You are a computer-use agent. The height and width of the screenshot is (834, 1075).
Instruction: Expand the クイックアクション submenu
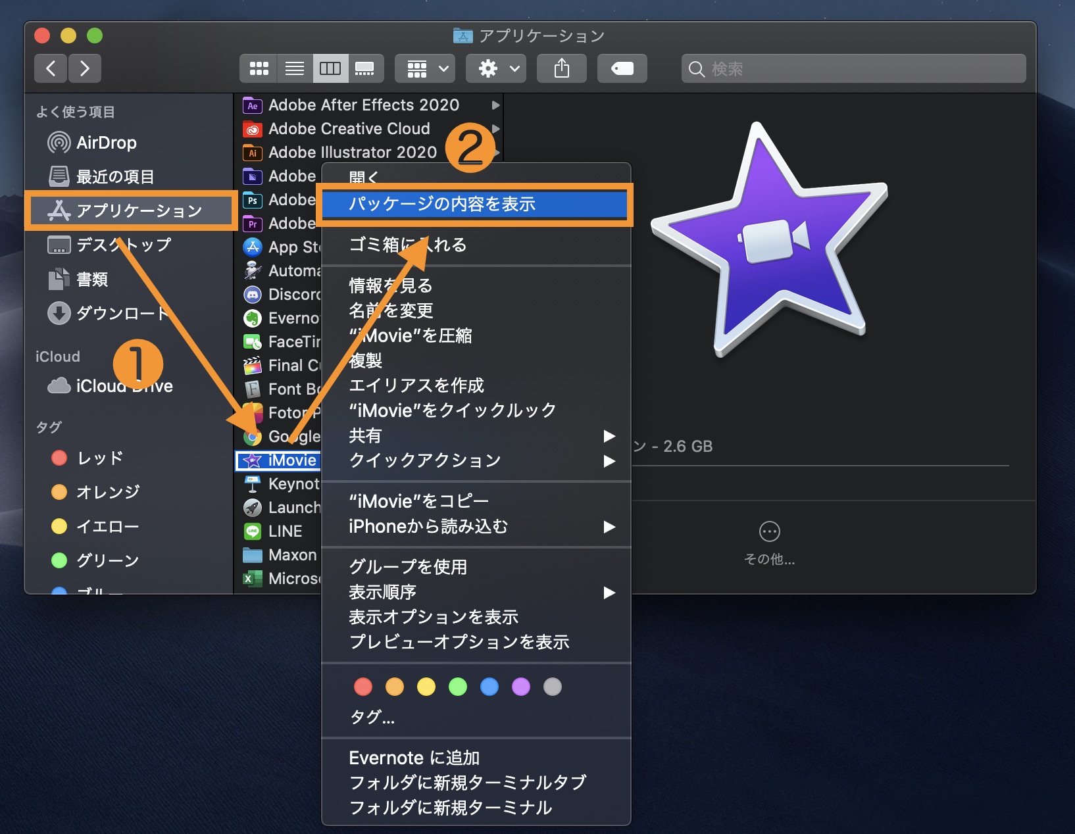click(476, 460)
